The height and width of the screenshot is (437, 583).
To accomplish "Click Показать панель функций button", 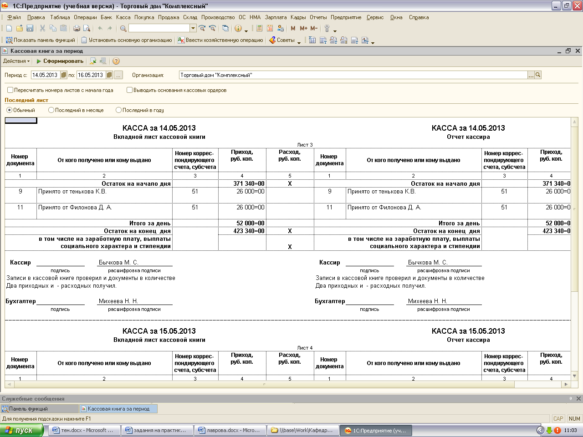I will pyautogui.click(x=41, y=40).
